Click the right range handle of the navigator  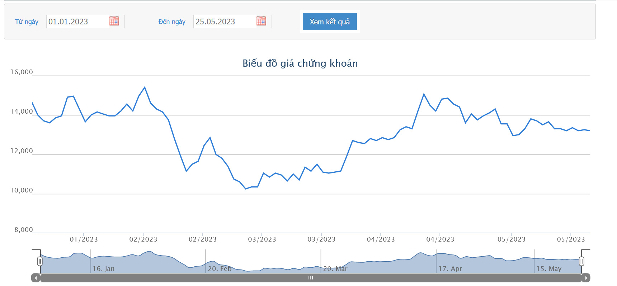click(581, 261)
